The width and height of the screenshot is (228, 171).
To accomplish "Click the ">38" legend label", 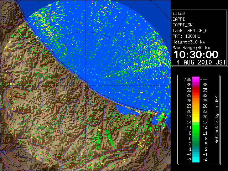I will pos(188,79).
